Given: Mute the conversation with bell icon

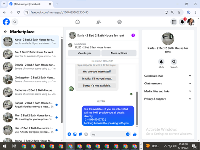Looking at the screenshot, I should point(161,62).
